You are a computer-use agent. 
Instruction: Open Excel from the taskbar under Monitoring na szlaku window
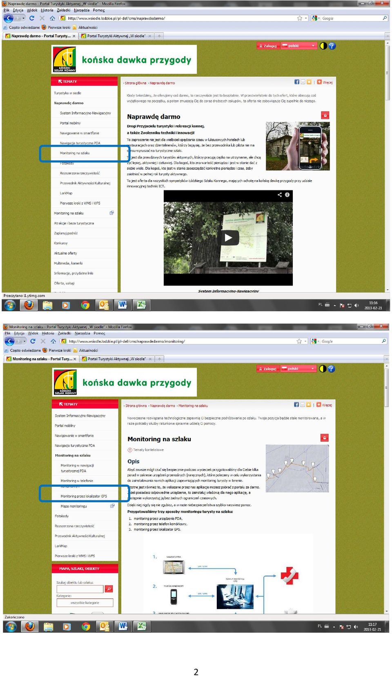[x=142, y=626]
